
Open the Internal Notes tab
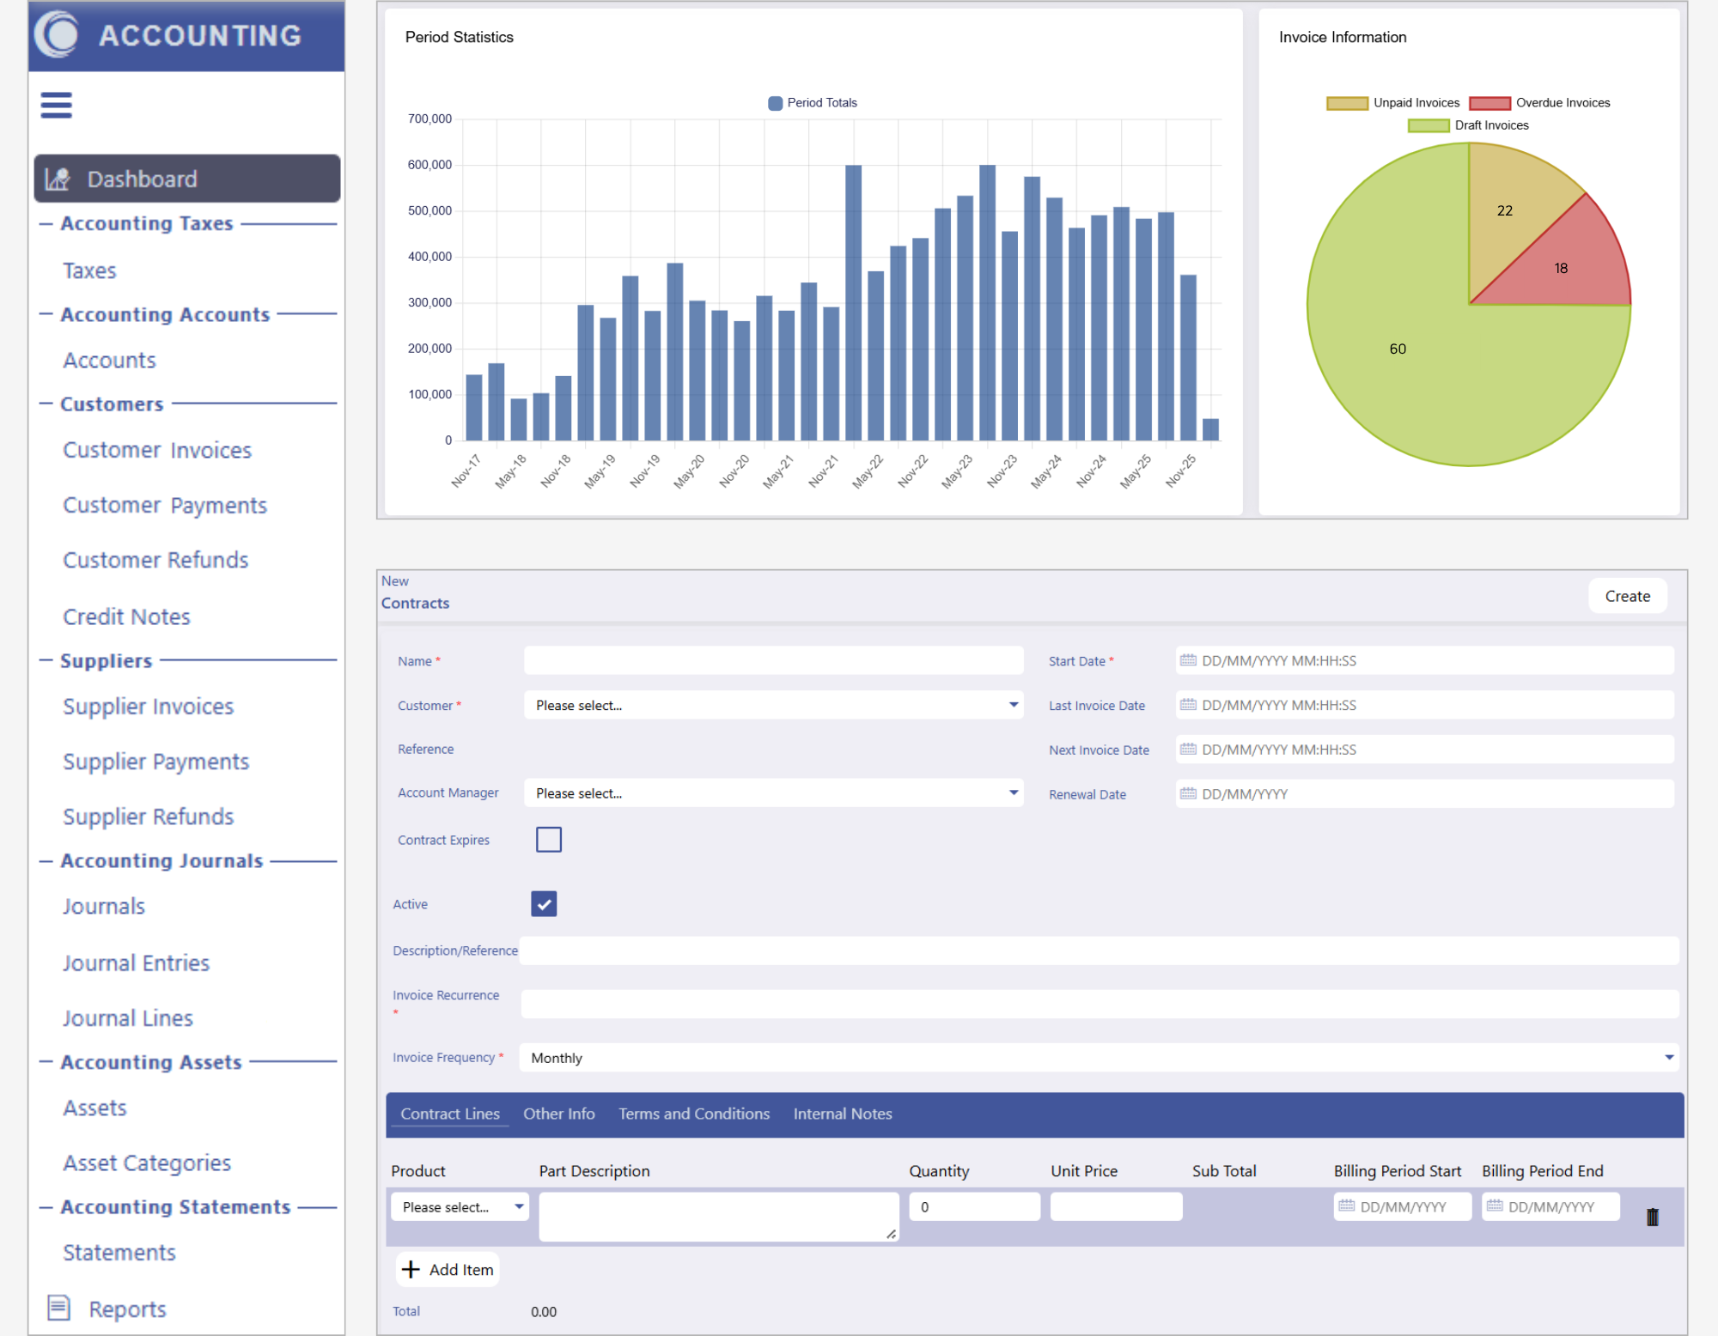tap(843, 1114)
